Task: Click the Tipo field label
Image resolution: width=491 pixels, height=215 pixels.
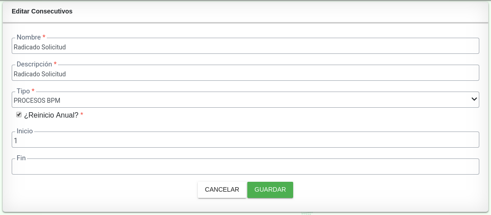Action: tap(23, 91)
